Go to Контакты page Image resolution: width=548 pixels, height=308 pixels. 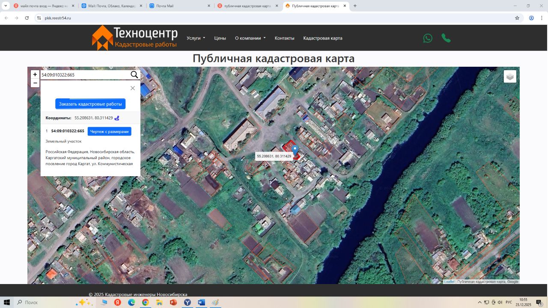(x=284, y=38)
